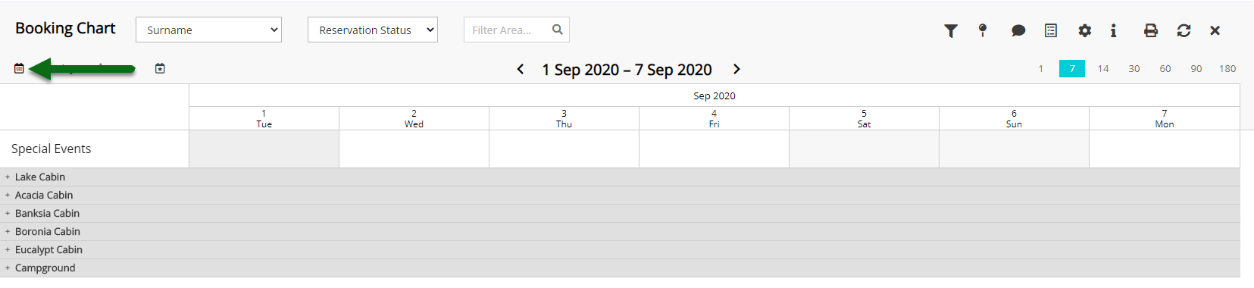Open the comment bubble icon
Viewport: 1254px width, 288px height.
pos(1018,30)
